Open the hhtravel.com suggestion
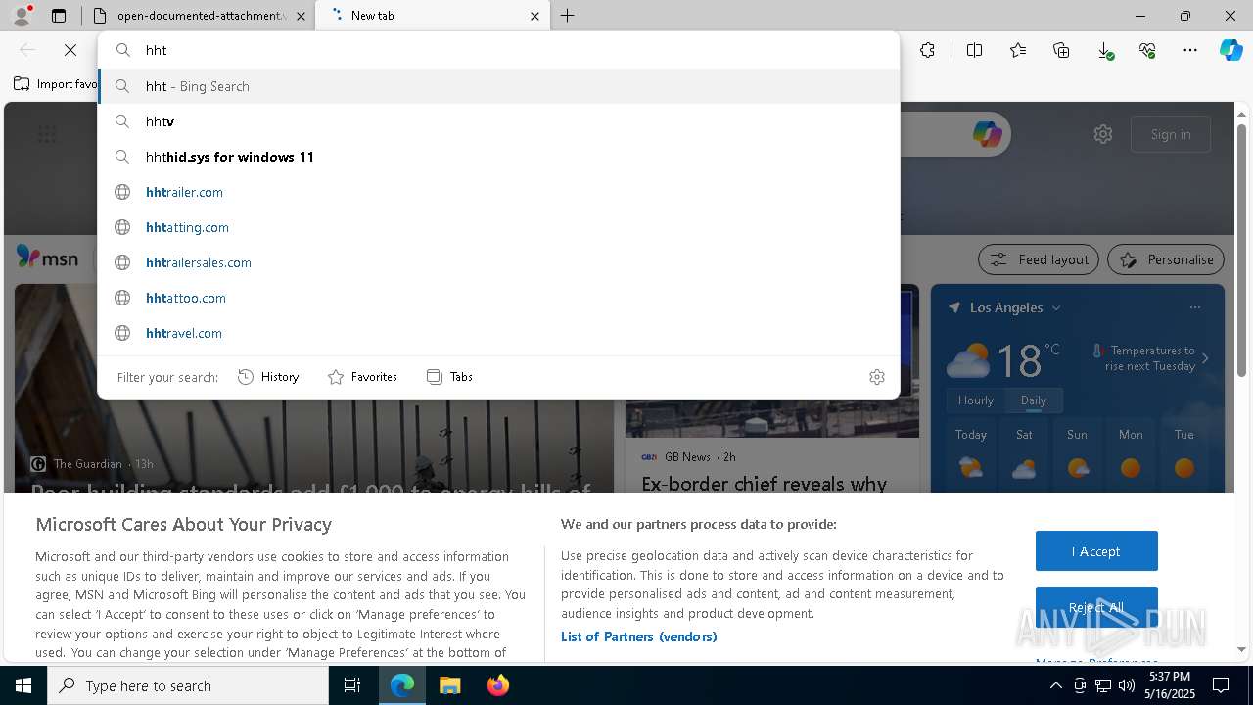This screenshot has height=705, width=1253. point(498,333)
